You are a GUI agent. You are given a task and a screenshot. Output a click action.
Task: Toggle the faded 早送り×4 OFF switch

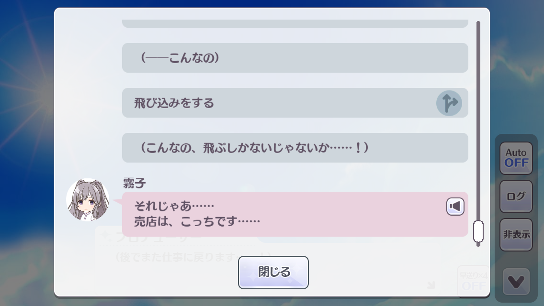click(x=473, y=281)
